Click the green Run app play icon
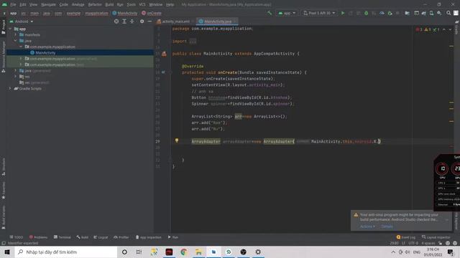Screen dimensions: 460x258 343,13
